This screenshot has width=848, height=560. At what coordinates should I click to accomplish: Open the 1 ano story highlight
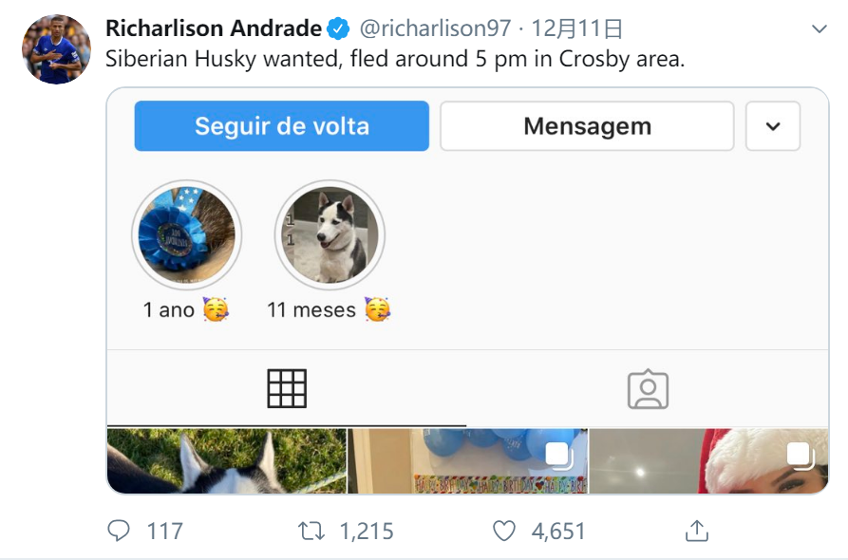pos(186,234)
